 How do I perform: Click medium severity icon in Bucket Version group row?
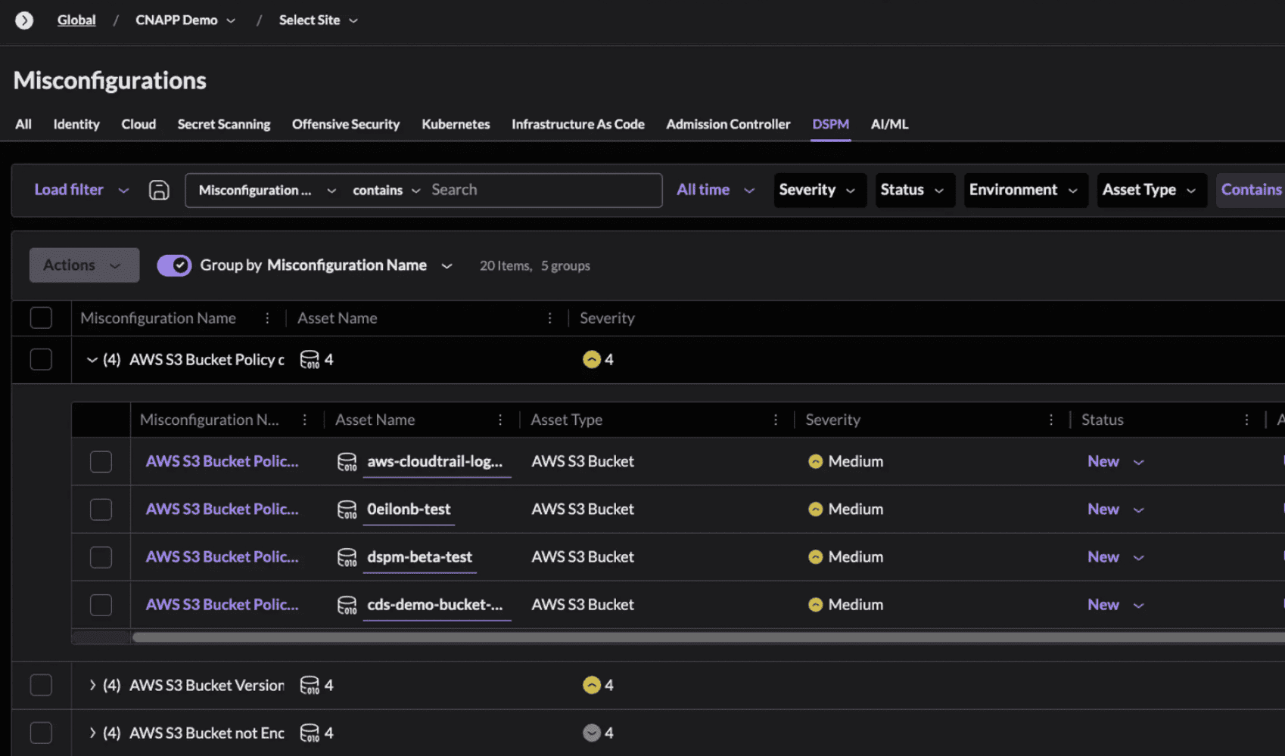tap(592, 685)
